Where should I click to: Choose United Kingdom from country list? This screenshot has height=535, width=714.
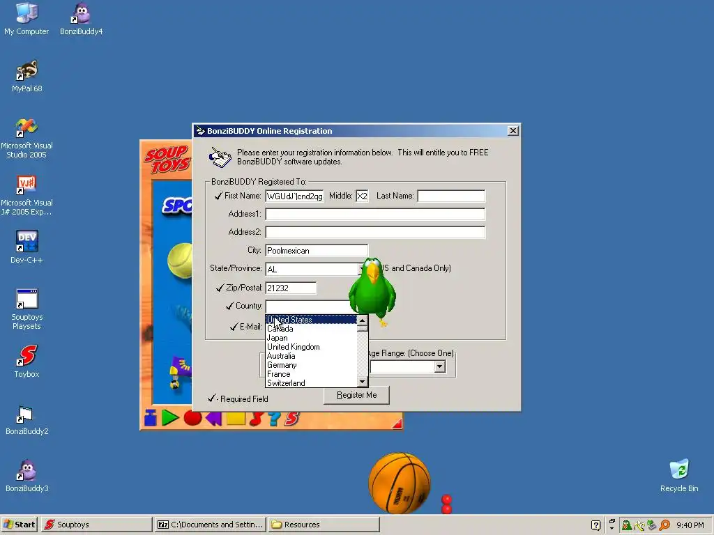311,347
